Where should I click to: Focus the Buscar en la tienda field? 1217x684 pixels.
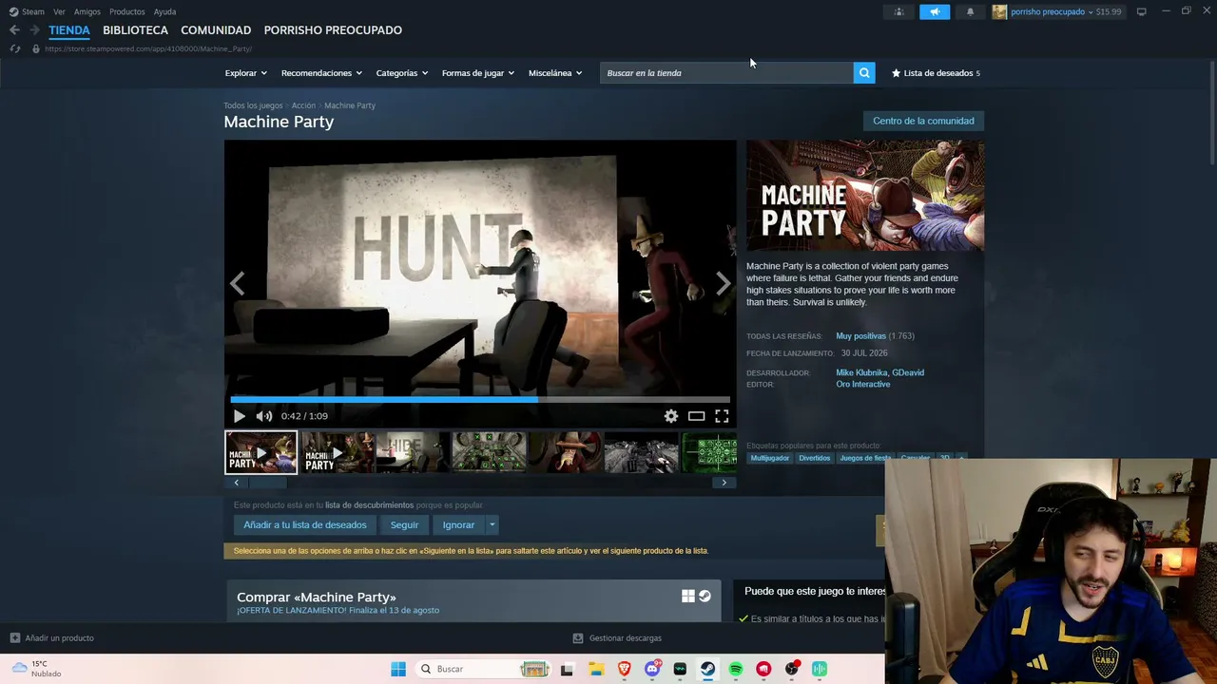pyautogui.click(x=727, y=73)
